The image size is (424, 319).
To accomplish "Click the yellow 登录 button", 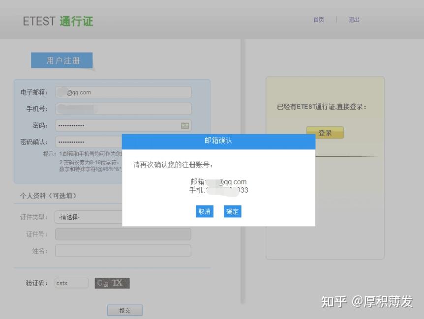I will coord(325,132).
